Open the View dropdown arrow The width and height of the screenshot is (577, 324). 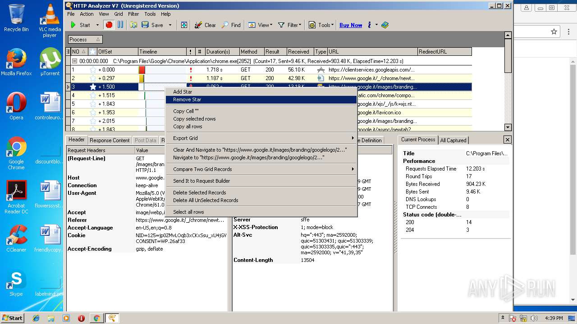pyautogui.click(x=271, y=25)
